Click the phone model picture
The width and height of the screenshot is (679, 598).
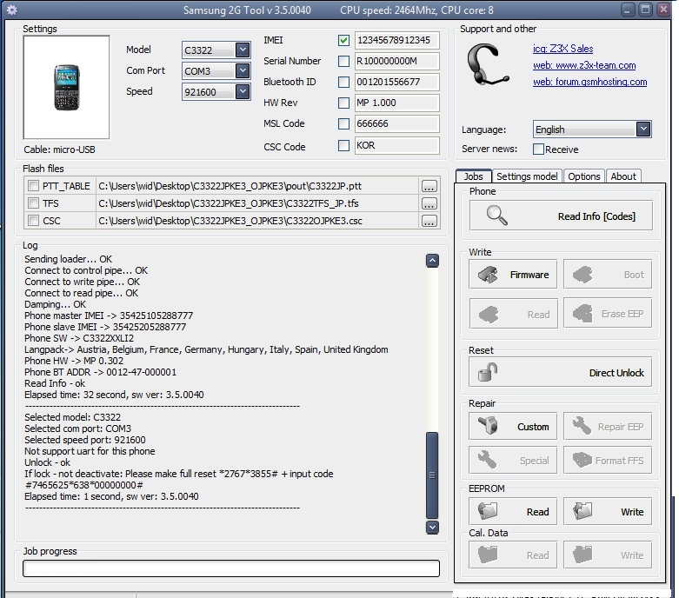pos(67,88)
